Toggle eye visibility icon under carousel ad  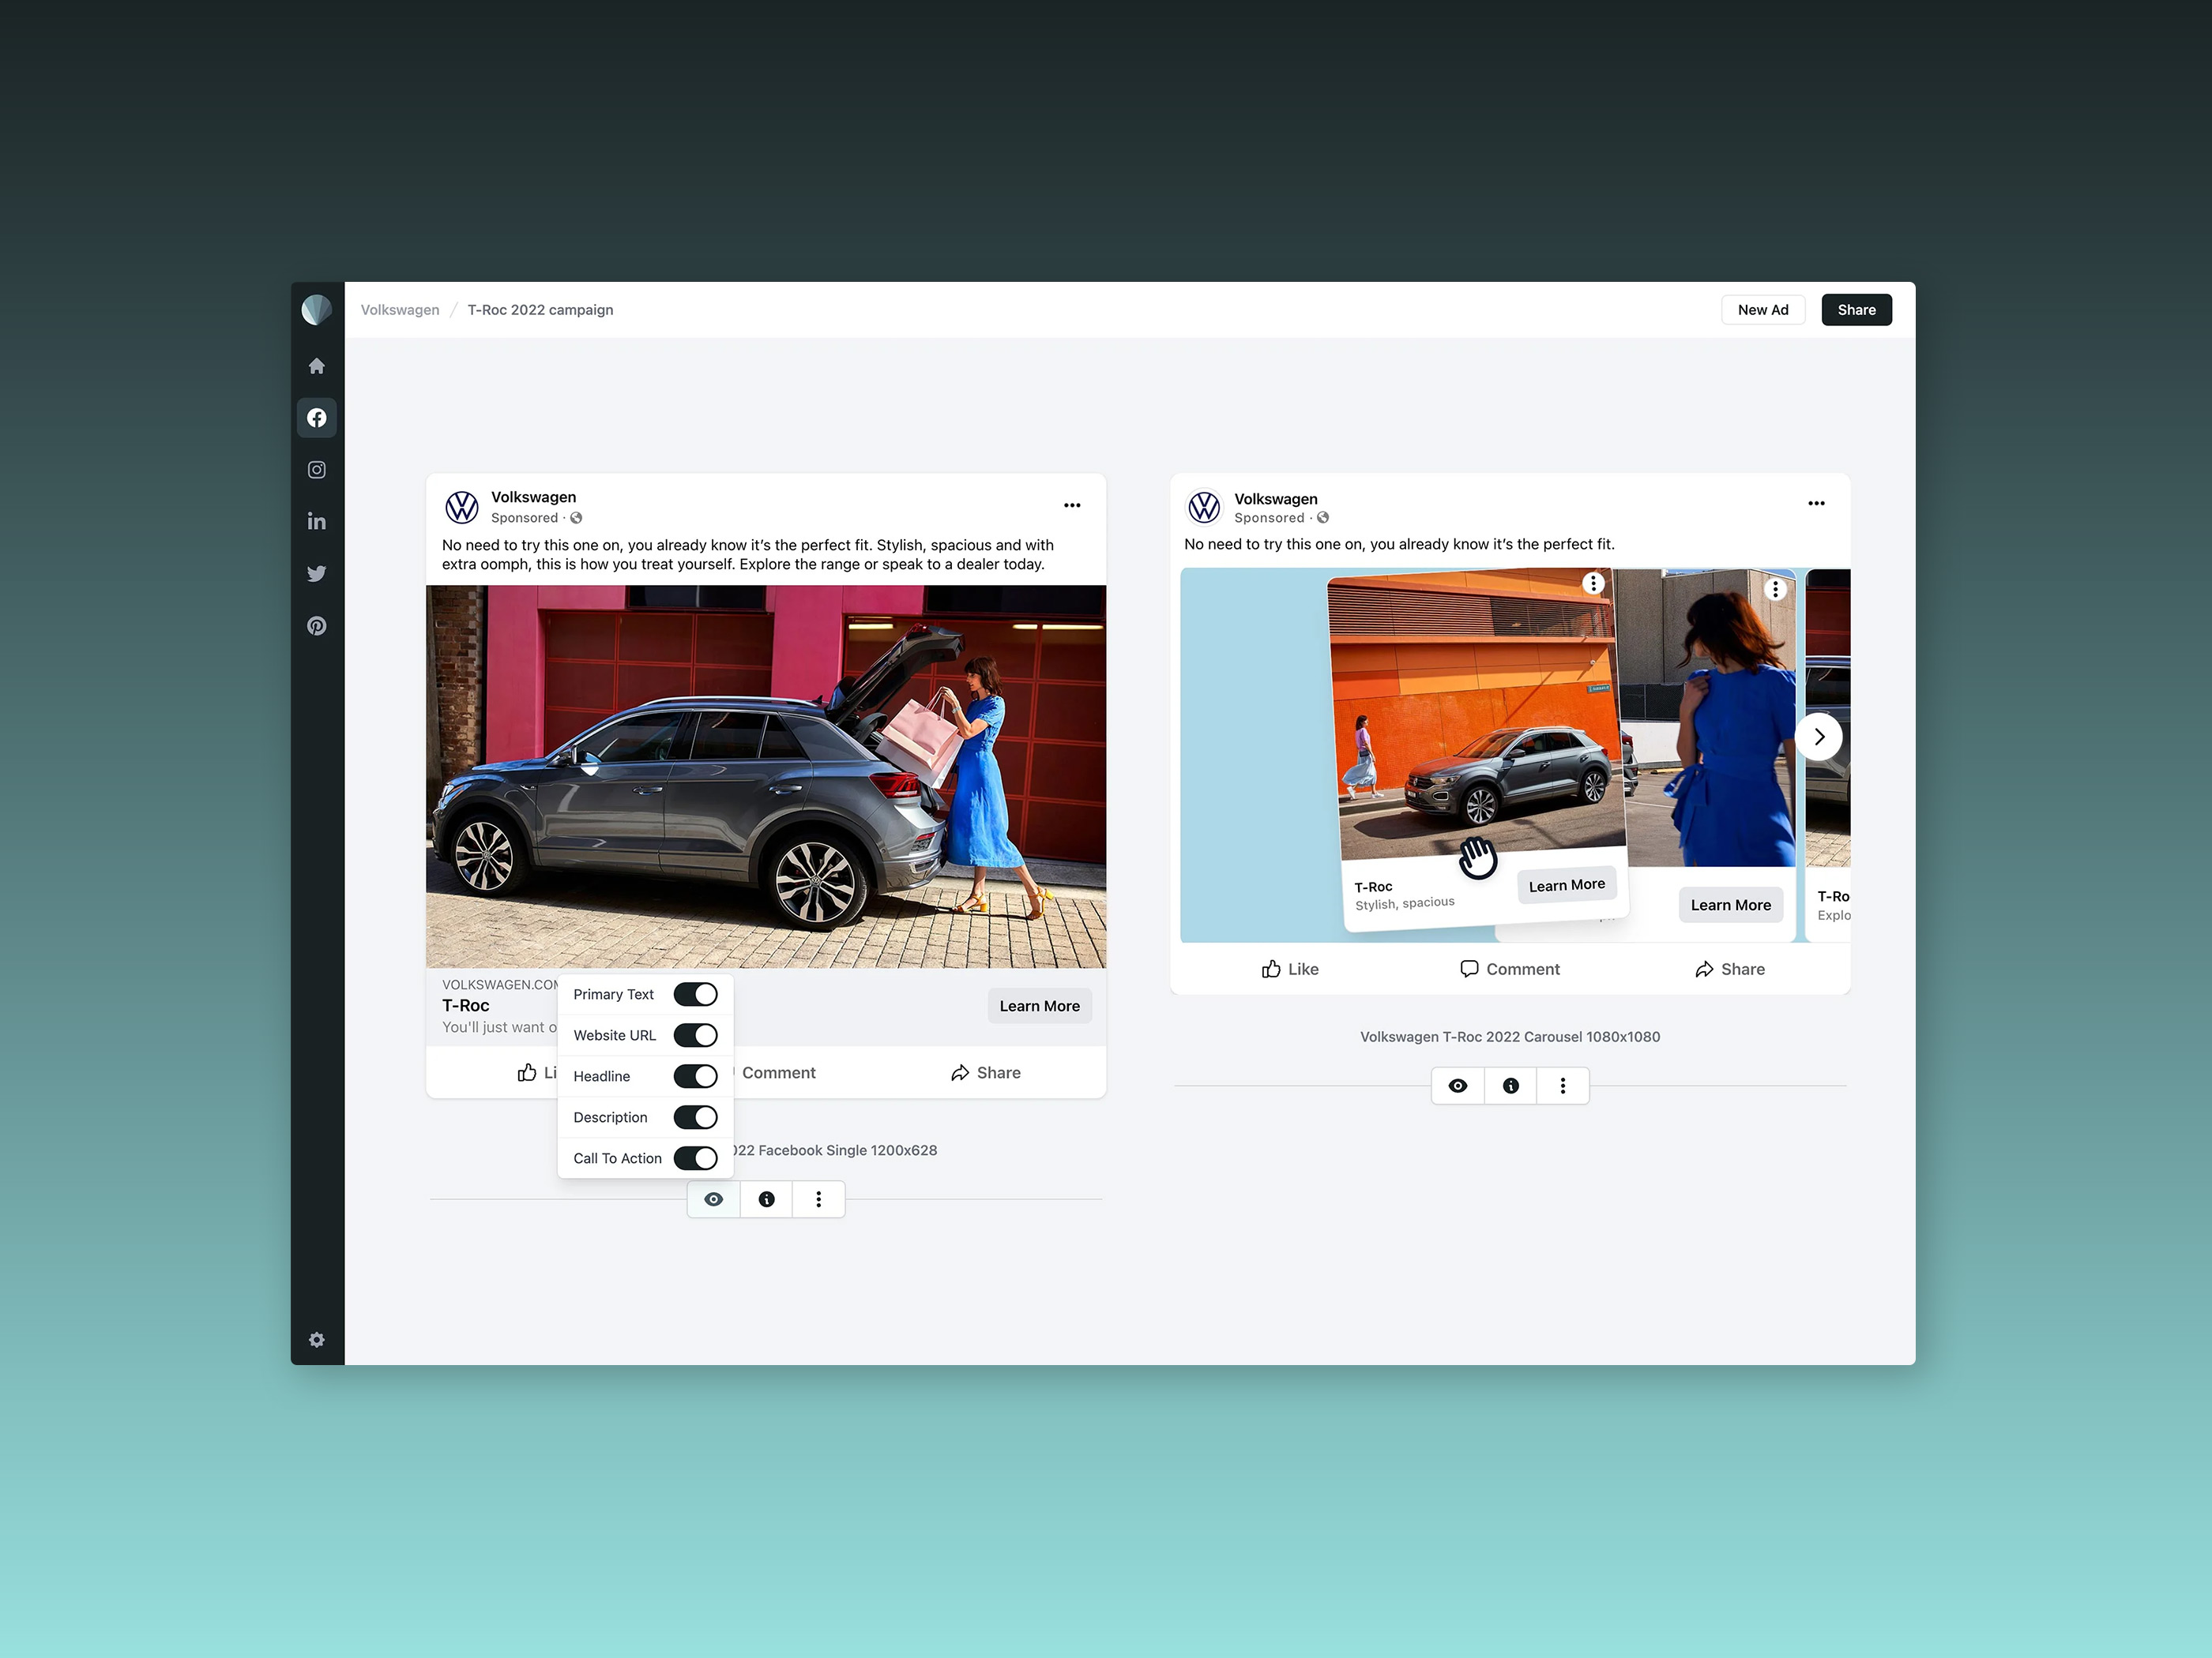coord(1457,1086)
